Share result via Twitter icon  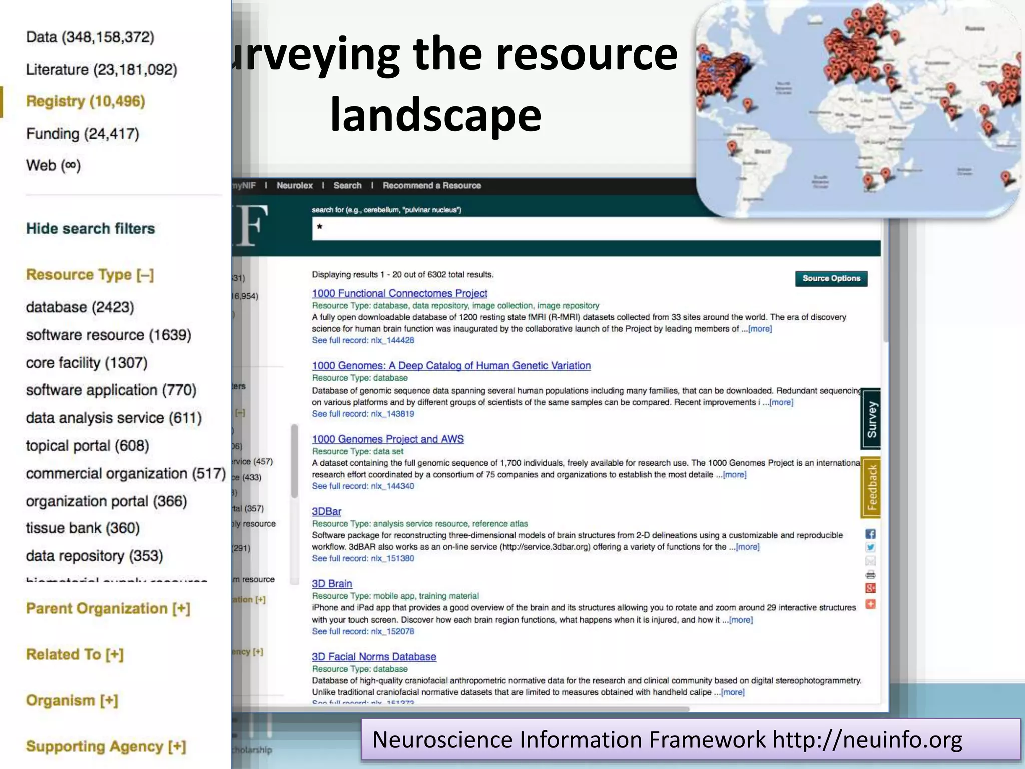tap(870, 547)
